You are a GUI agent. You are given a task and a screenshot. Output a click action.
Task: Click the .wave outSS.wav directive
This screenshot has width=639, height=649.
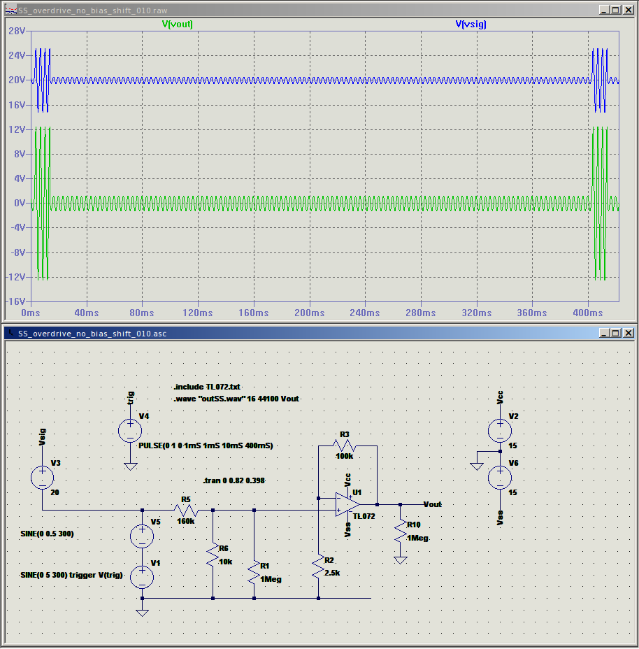point(236,399)
